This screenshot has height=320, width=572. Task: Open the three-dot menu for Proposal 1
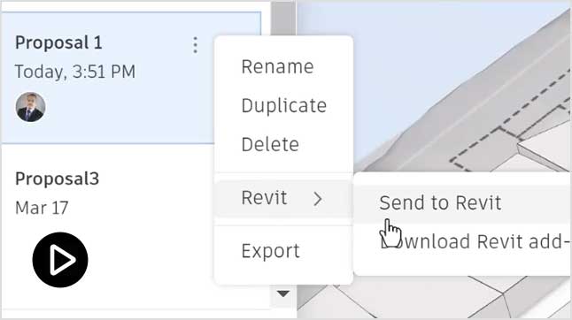(195, 45)
